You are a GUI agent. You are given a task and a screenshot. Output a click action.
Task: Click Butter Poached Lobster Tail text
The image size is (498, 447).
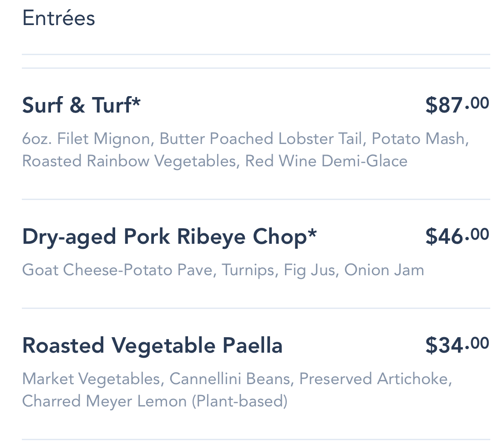[x=261, y=139]
